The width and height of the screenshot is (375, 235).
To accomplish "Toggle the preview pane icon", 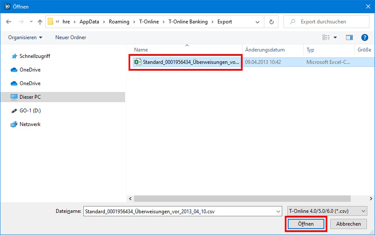I will (x=349, y=37).
